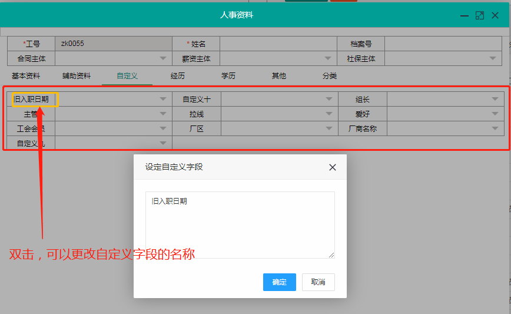Screen dimensions: 511x314
Task: Open the 经历 tab
Action: click(178, 76)
